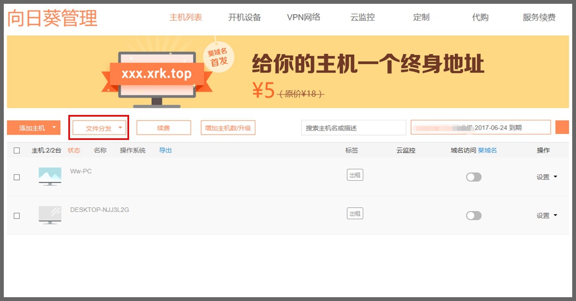Enable domain access toggle for DESKTOP-NJJ3L2G
Viewport: 576px width, 301px height.
tap(473, 216)
